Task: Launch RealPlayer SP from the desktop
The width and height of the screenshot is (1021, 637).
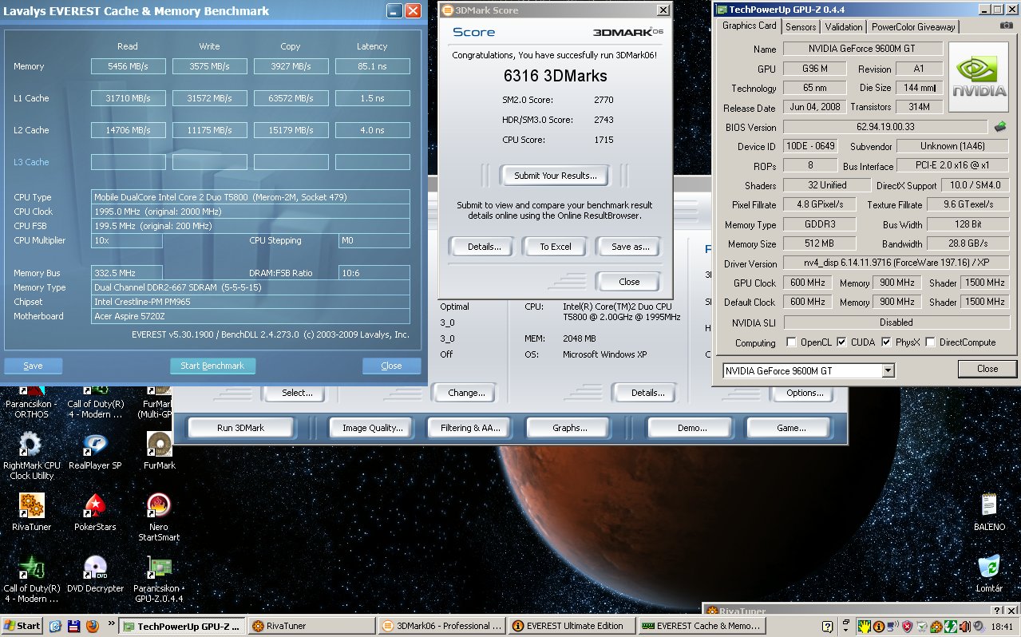Action: 95,452
